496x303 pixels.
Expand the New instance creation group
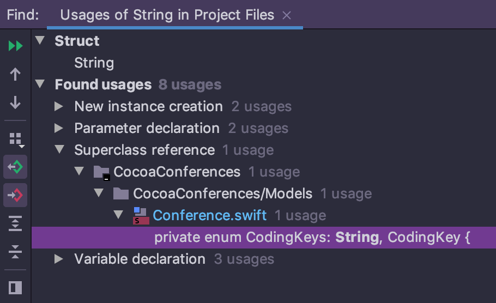pyautogui.click(x=59, y=107)
